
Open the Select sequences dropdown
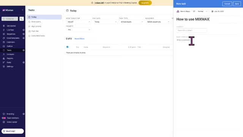point(158,22)
